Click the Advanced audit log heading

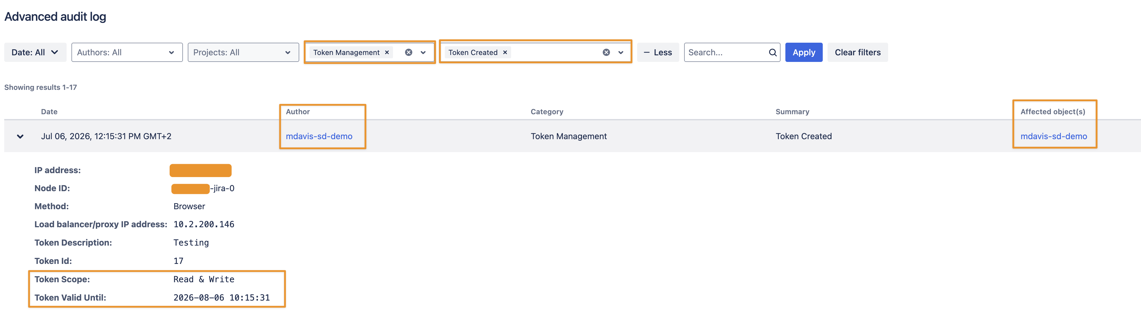coord(55,16)
